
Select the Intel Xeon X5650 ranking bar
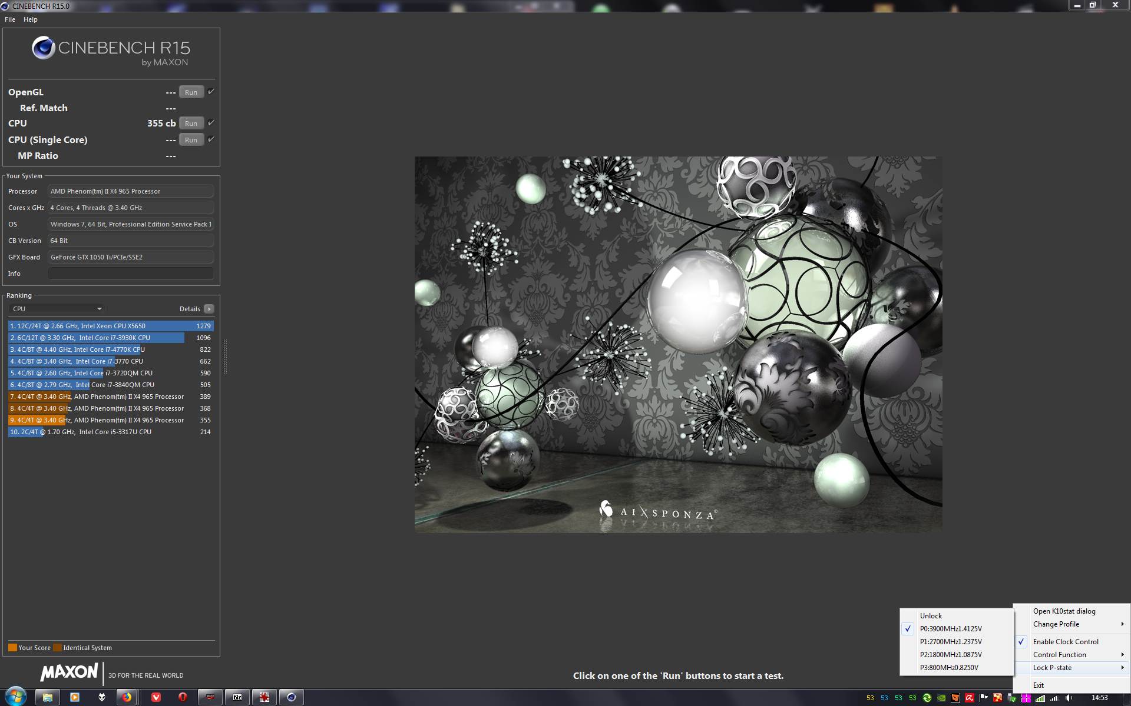point(111,326)
